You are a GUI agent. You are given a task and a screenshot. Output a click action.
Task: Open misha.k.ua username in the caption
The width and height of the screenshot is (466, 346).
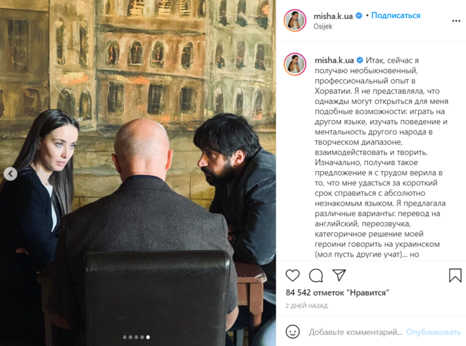coord(334,60)
